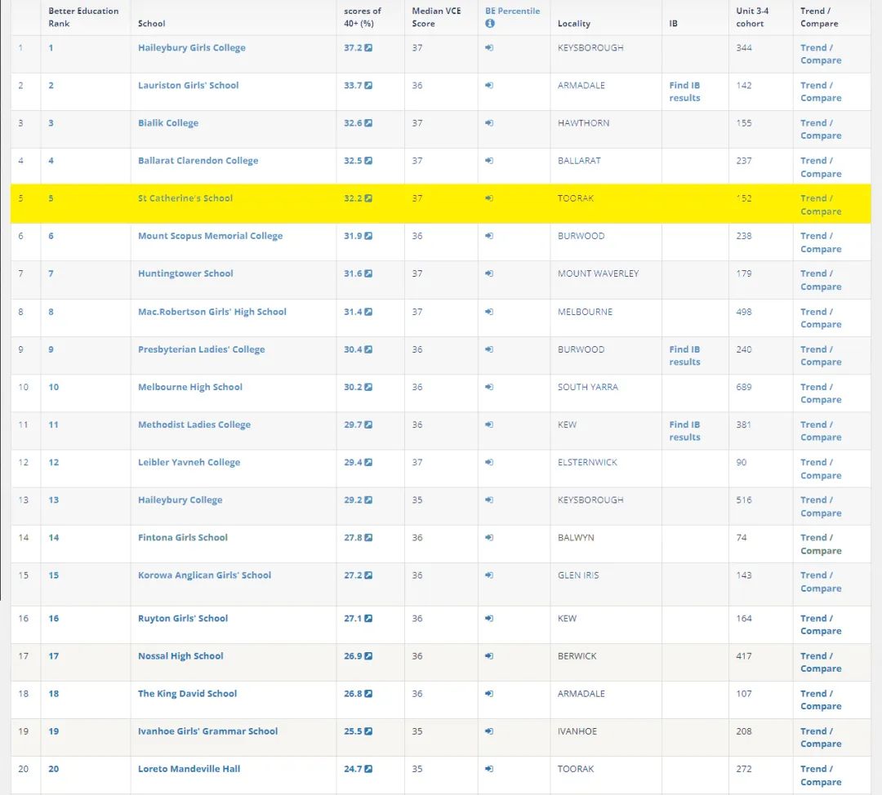Open Ivanhoe Girls' Grammar School link
This screenshot has height=795, width=882.
pos(207,731)
